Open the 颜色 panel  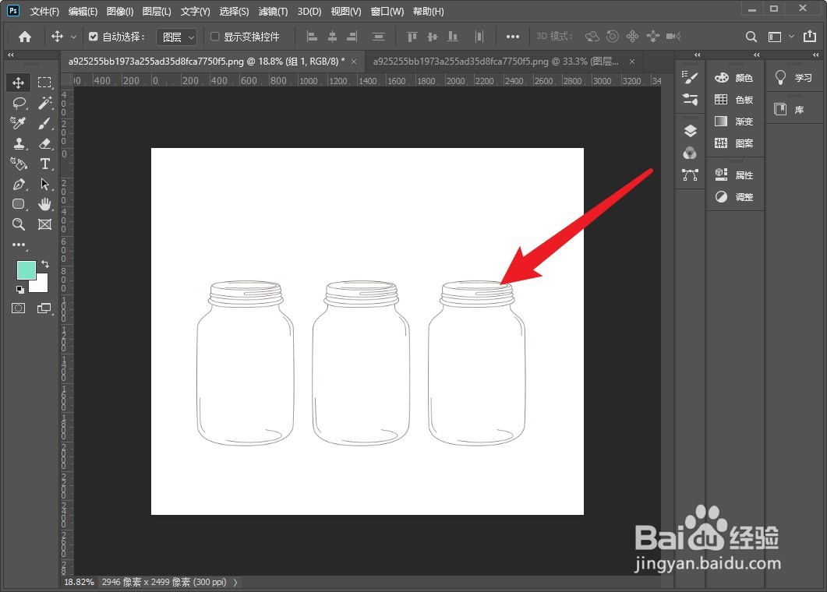pos(734,78)
